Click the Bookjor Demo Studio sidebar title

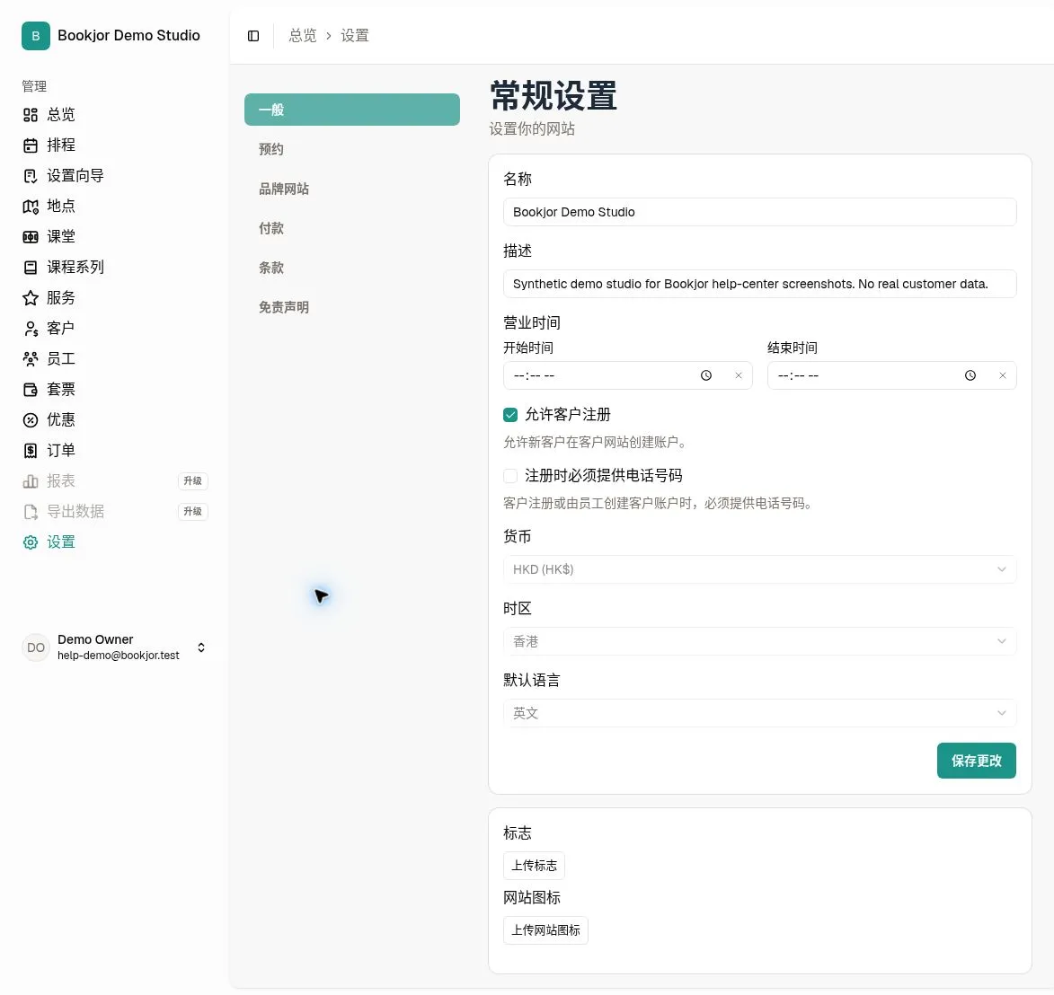coord(128,36)
